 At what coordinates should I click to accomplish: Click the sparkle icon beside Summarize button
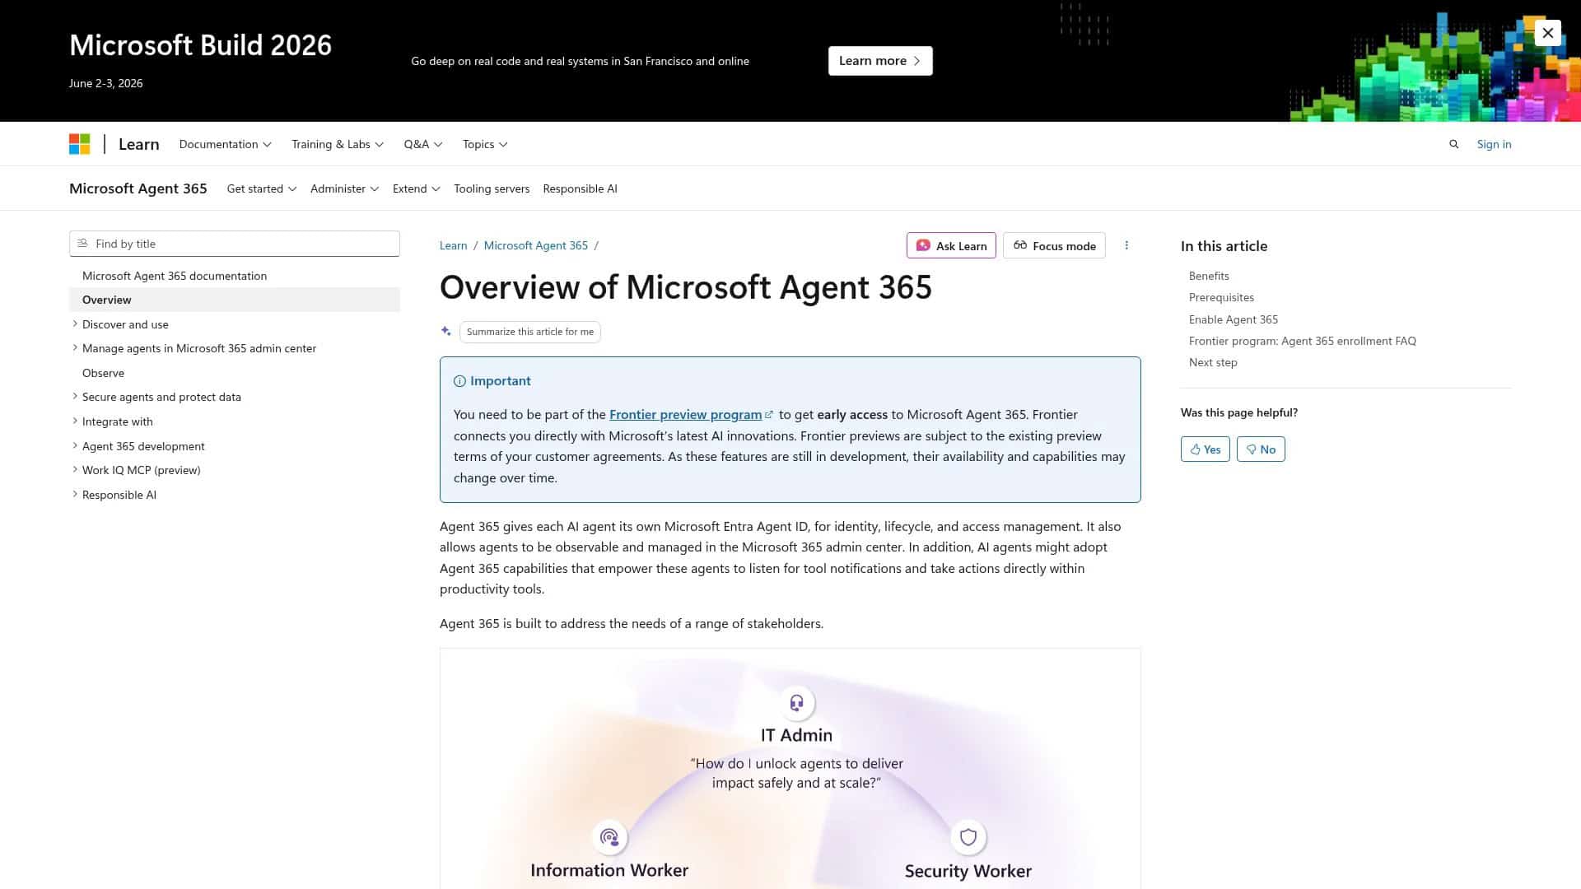[x=445, y=331]
